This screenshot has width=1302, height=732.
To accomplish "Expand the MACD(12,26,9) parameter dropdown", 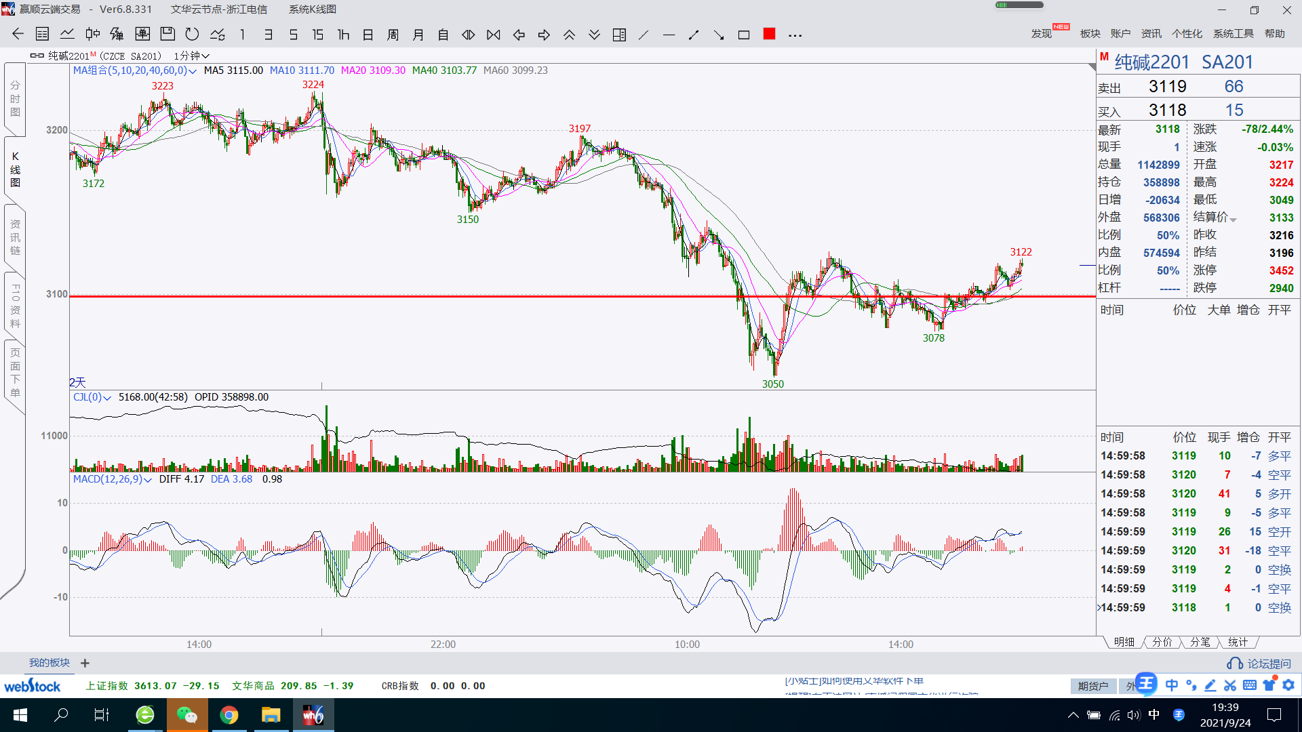I will coord(148,480).
